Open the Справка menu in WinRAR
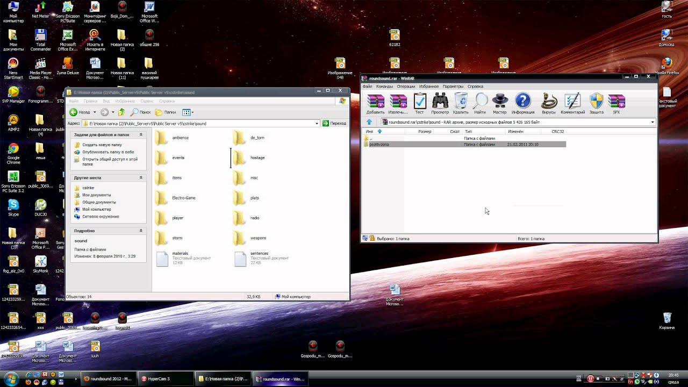Viewport: 688px width, 387px height. pos(475,86)
